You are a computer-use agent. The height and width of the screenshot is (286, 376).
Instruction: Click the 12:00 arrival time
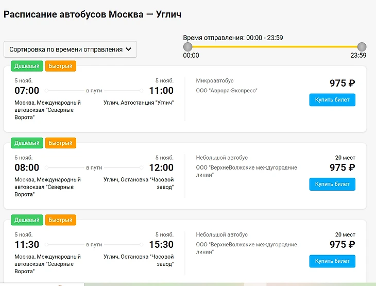[161, 167]
